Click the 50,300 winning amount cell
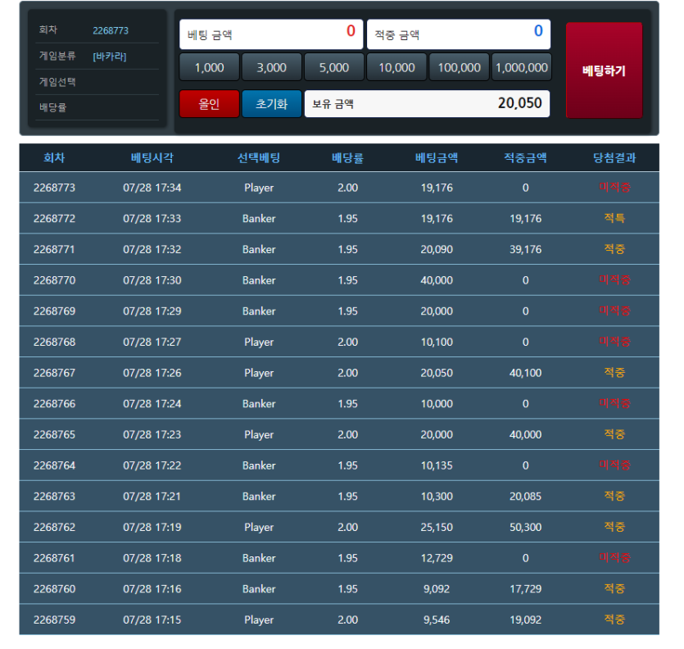The width and height of the screenshot is (684, 649). 526,527
